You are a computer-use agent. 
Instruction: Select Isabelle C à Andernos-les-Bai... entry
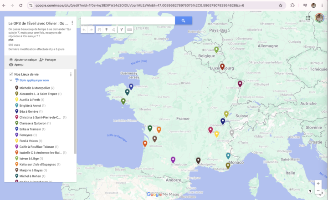[41, 153]
